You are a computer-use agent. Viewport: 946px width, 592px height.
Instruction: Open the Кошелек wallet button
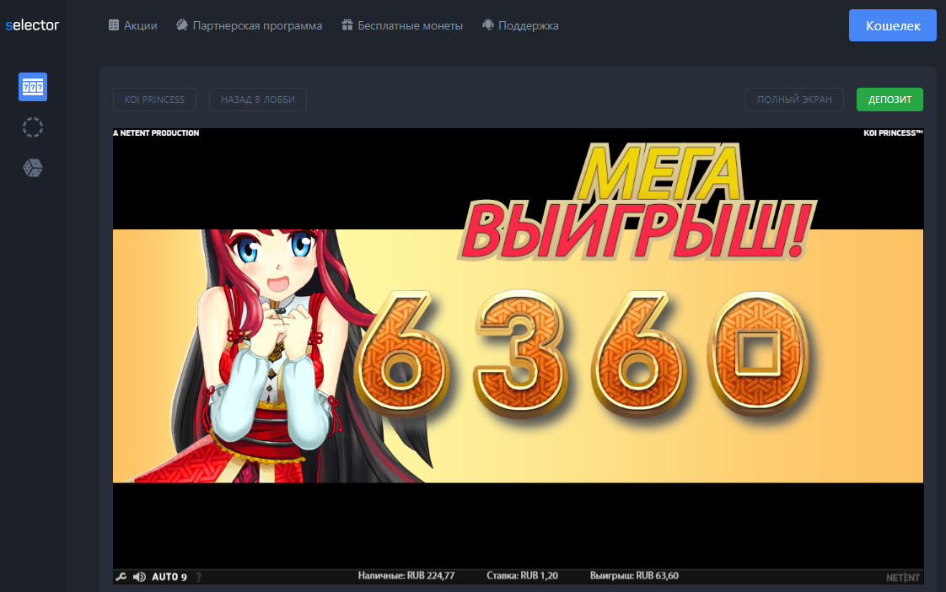tap(892, 25)
